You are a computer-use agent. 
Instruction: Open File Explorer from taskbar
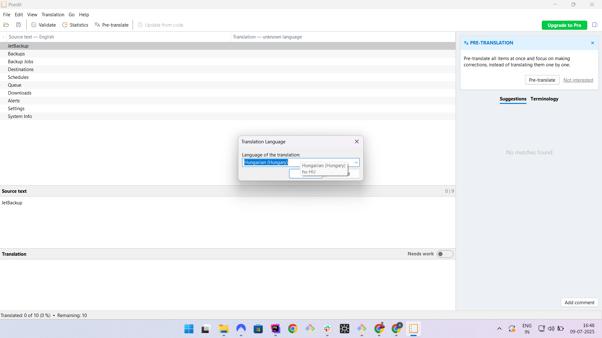224,329
